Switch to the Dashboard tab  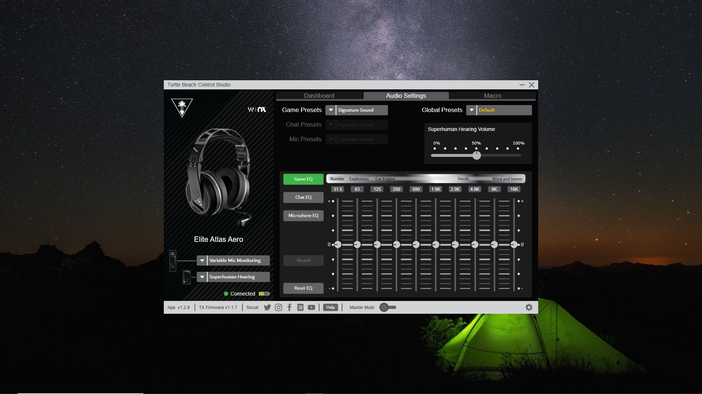[x=319, y=96]
